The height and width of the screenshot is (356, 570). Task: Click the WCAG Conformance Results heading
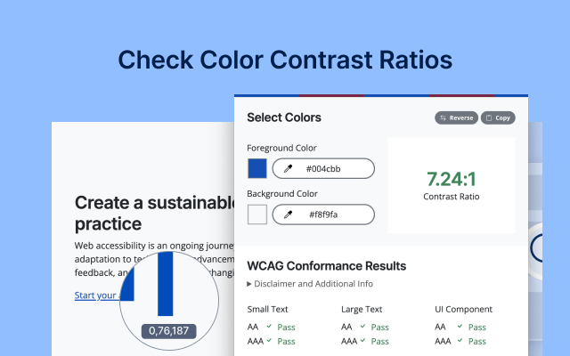(327, 265)
